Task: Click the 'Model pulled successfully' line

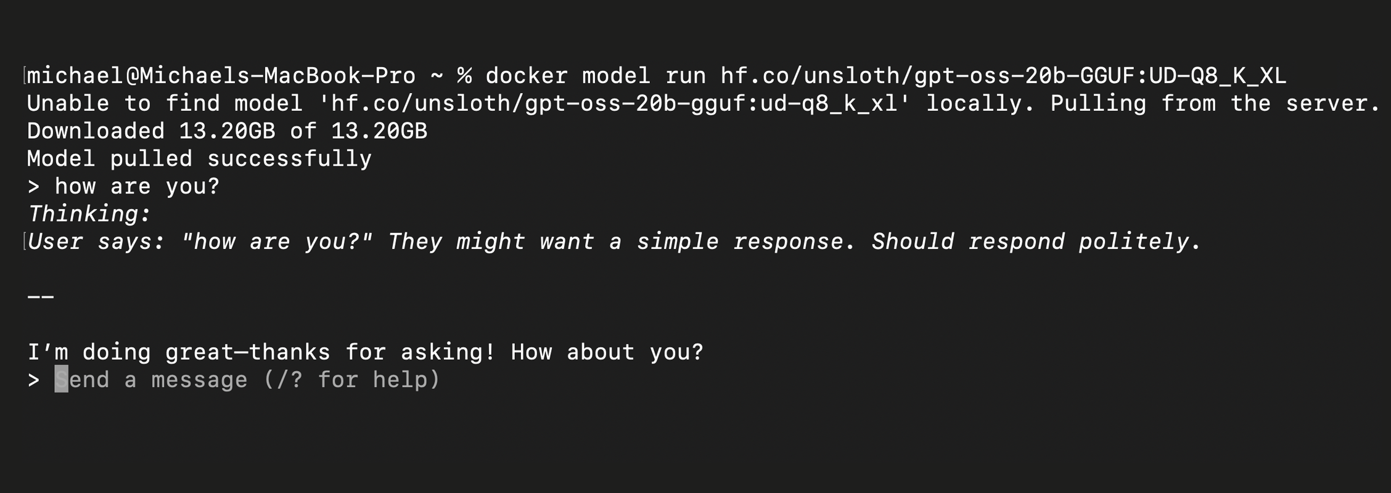Action: click(x=199, y=159)
